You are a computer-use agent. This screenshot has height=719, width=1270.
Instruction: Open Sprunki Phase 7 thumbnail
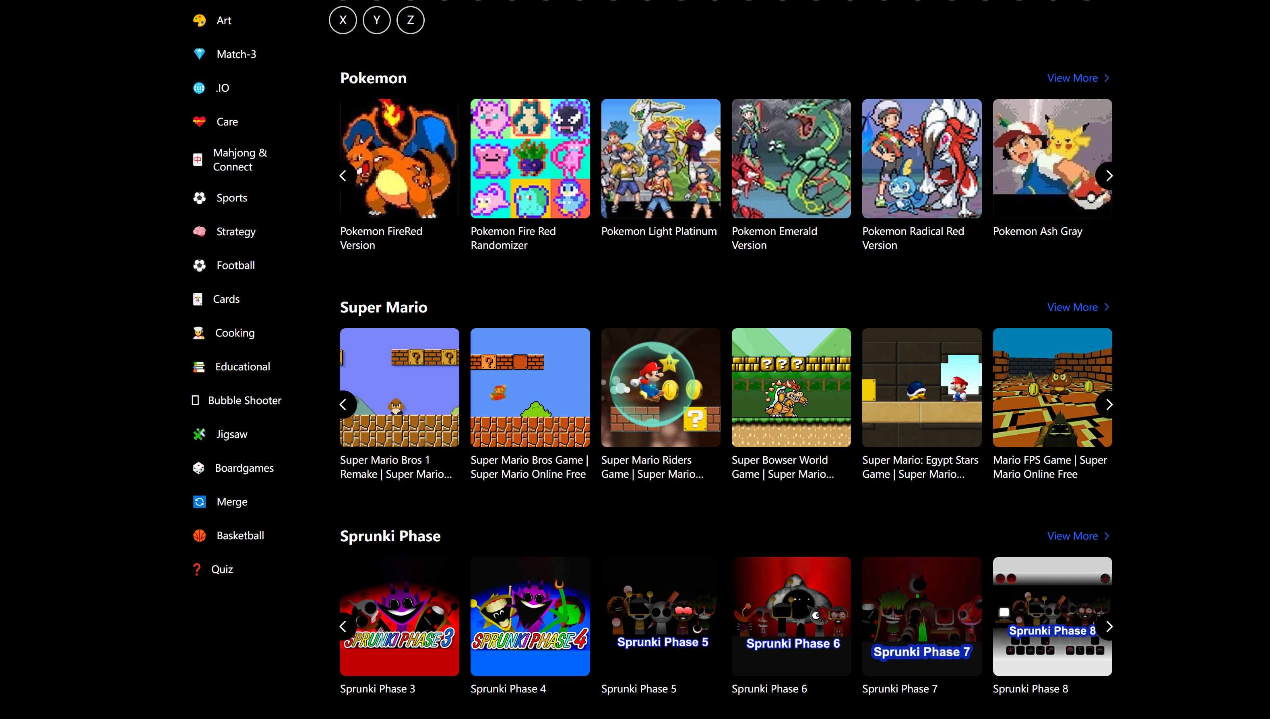pos(922,617)
